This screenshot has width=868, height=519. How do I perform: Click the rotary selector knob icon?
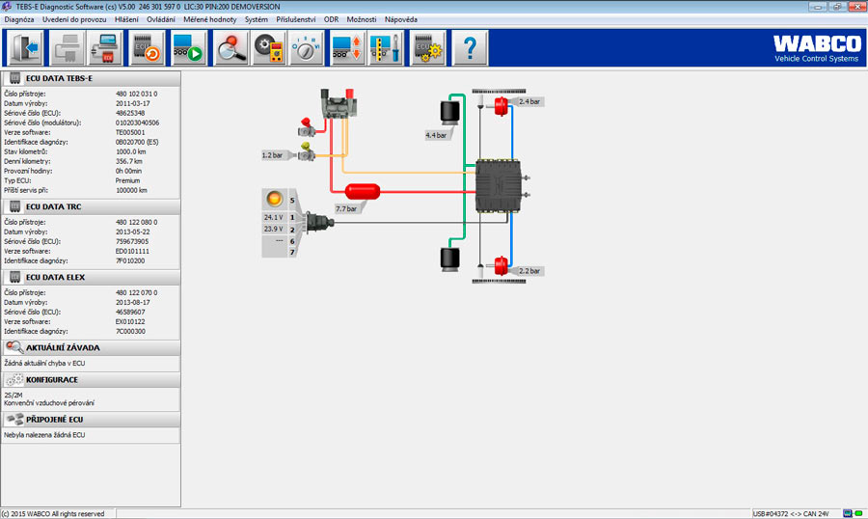click(x=306, y=48)
